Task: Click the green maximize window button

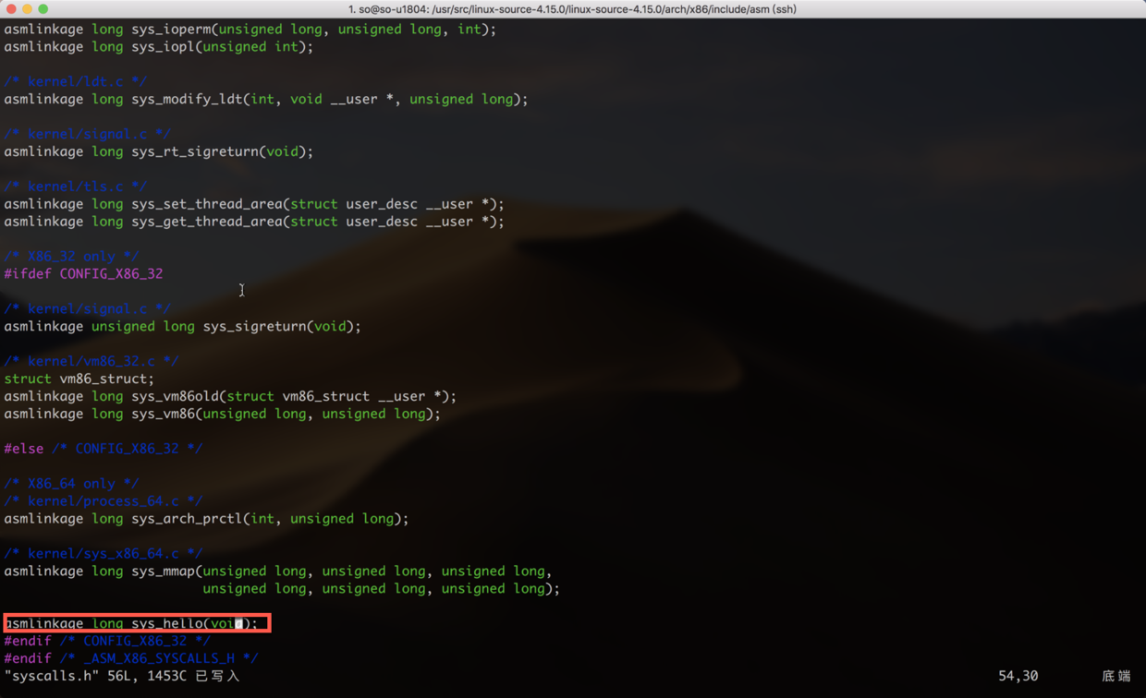Action: pyautogui.click(x=43, y=9)
